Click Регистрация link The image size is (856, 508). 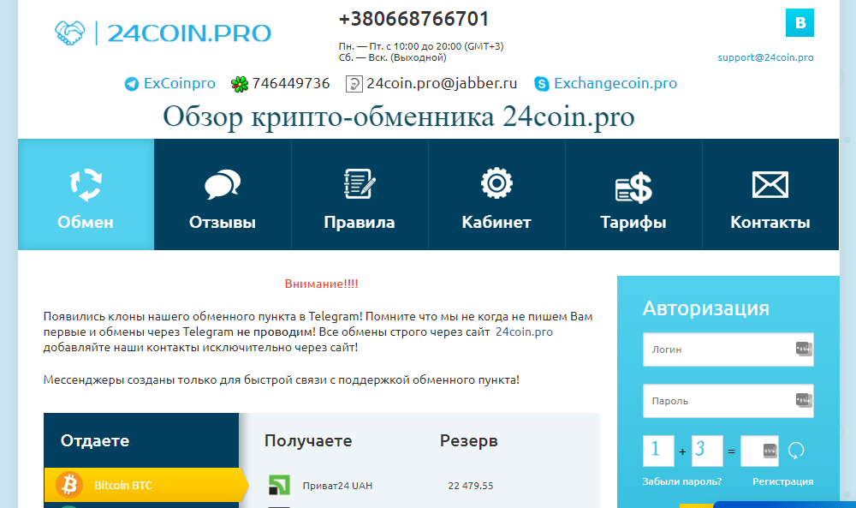[x=783, y=481]
